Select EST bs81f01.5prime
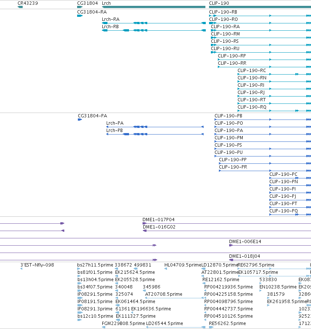 (95, 272)
